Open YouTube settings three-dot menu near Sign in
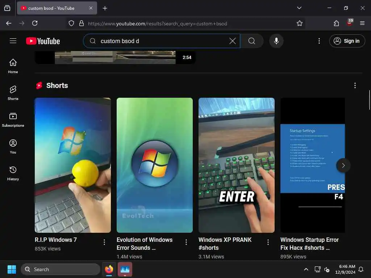Viewport: 371px width, 278px height. [319, 41]
